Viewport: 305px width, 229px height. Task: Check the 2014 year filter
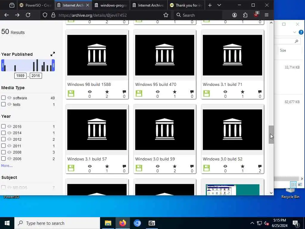(x=3, y=133)
